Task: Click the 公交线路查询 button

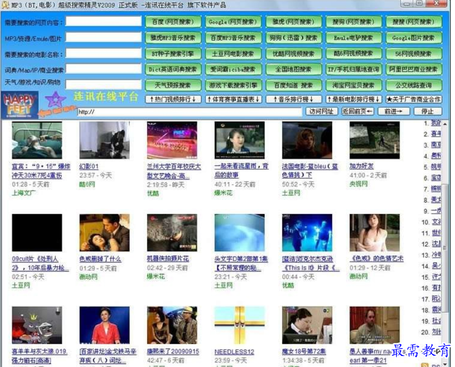Action: (x=414, y=85)
